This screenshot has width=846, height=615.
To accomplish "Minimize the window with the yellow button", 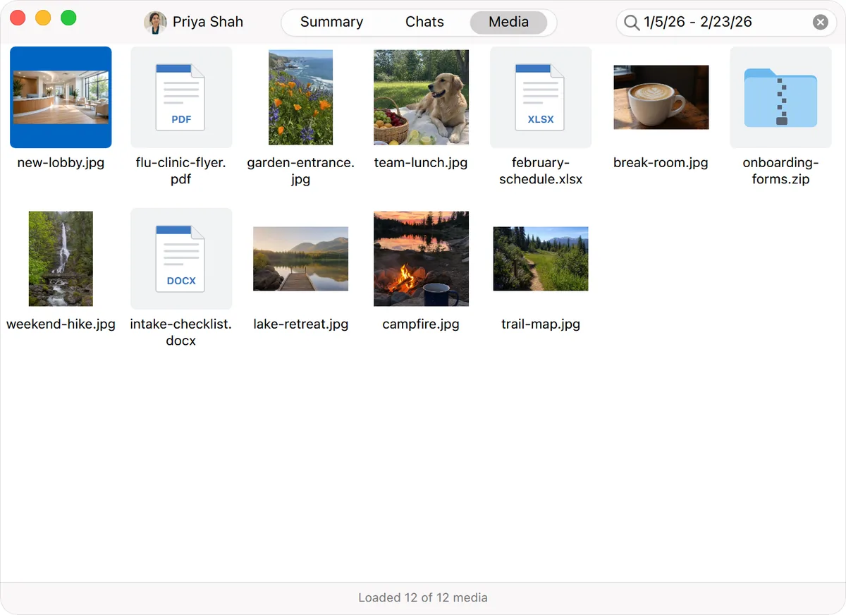I will [x=43, y=18].
